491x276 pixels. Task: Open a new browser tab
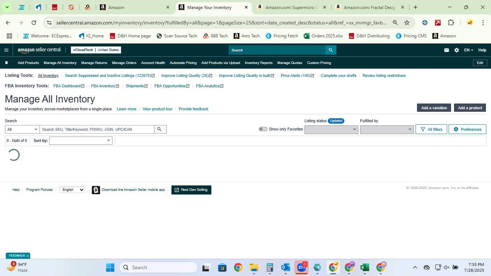pyautogui.click(x=416, y=7)
